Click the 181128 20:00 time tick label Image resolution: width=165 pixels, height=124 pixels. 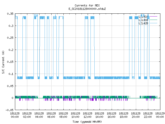point(136,115)
